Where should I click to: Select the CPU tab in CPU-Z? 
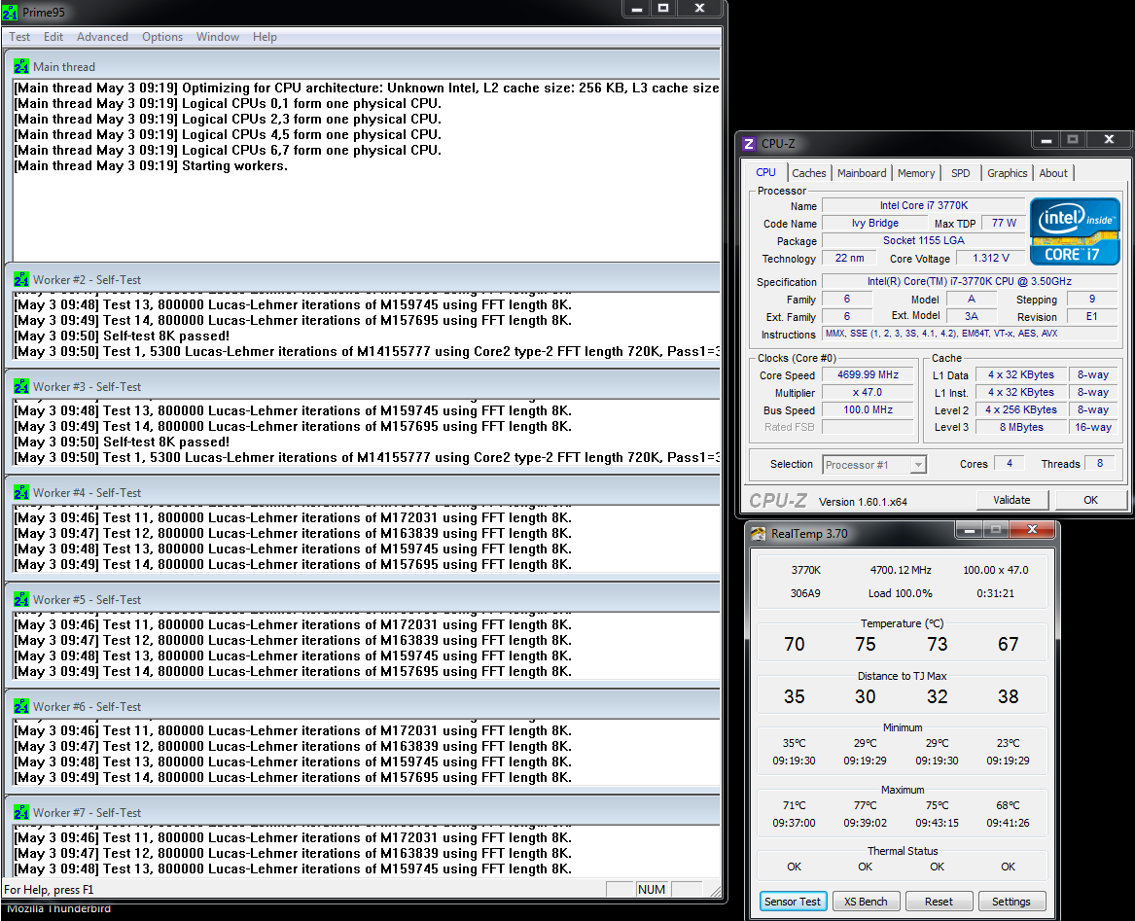click(x=765, y=172)
